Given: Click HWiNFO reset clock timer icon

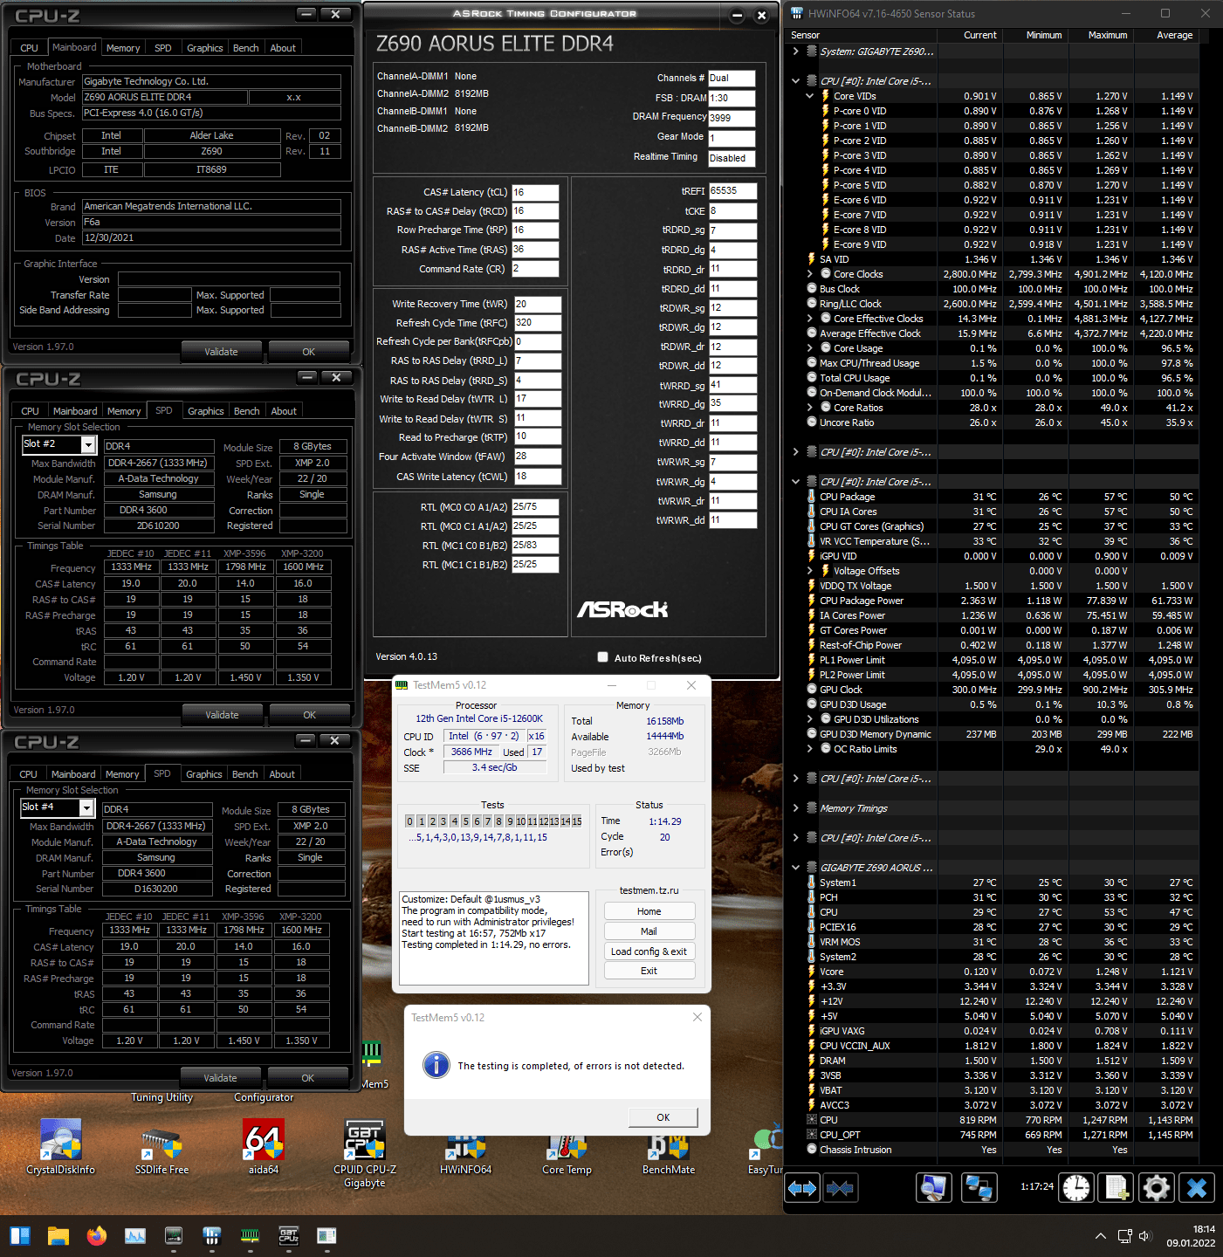Looking at the screenshot, I should point(1076,1188).
